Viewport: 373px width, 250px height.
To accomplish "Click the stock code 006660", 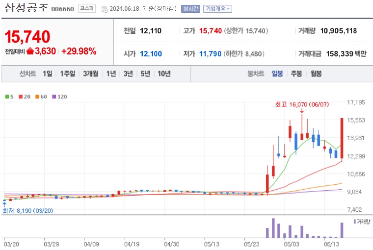I will pyautogui.click(x=62, y=9).
